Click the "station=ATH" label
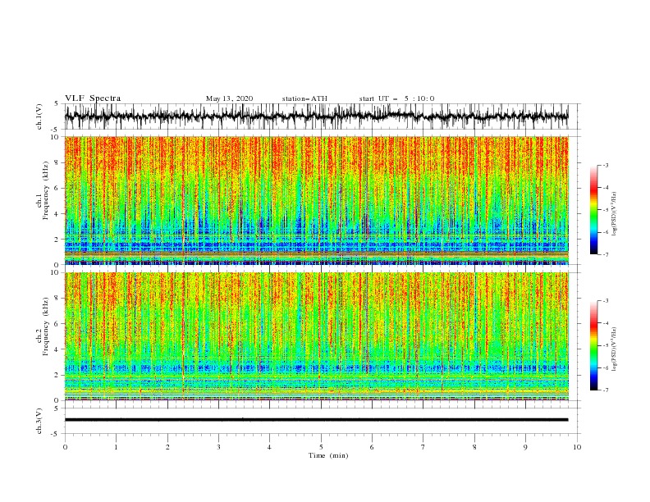The width and height of the screenshot is (650, 502). (x=304, y=98)
